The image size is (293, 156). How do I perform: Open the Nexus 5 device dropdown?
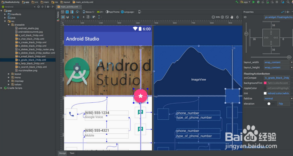(x=89, y=12)
